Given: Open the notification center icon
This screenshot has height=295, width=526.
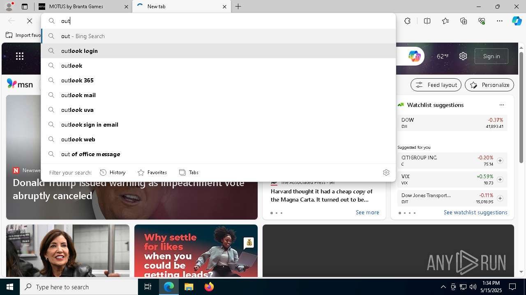Looking at the screenshot, I should point(512,287).
